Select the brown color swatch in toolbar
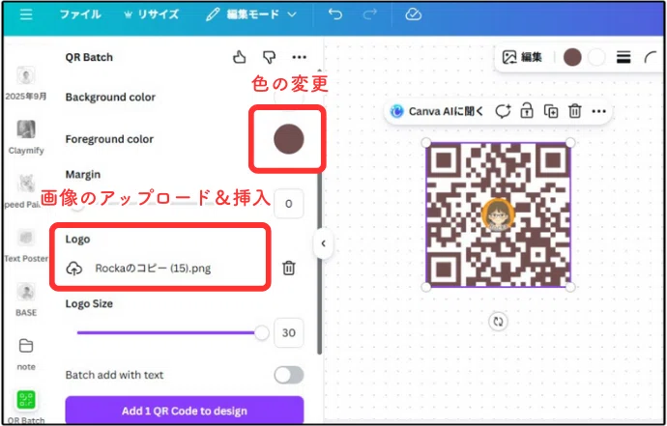 click(x=572, y=57)
